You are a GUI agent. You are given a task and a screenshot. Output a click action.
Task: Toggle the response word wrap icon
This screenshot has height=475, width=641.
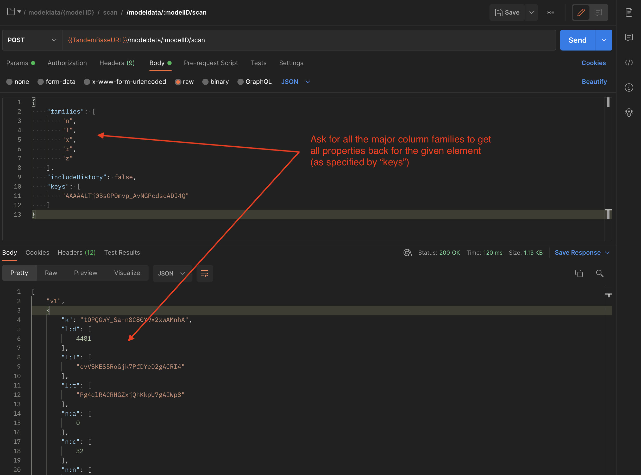[x=205, y=273]
